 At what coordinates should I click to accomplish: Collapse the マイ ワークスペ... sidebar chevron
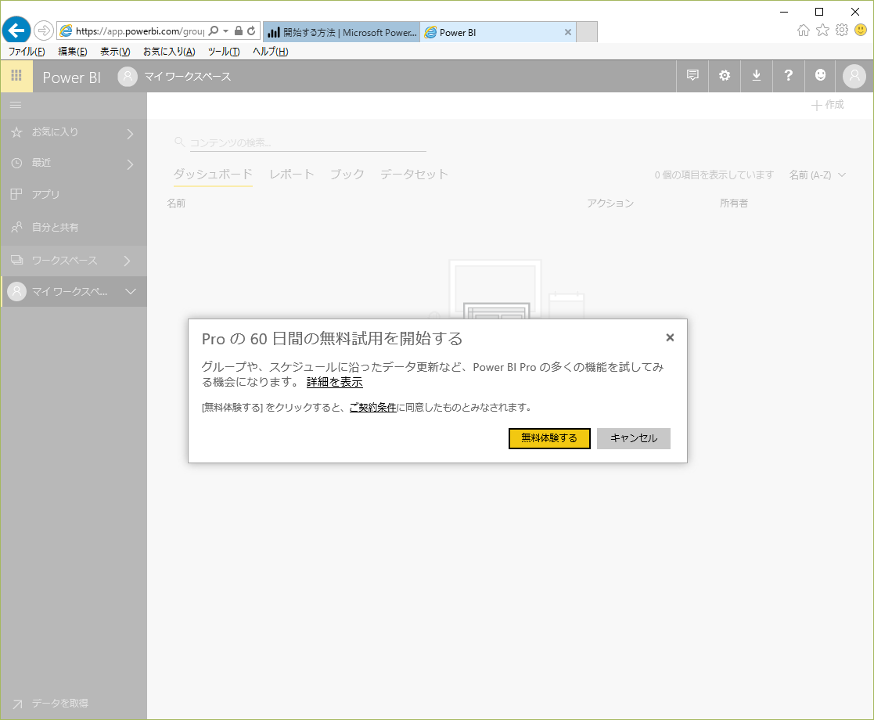tap(131, 292)
